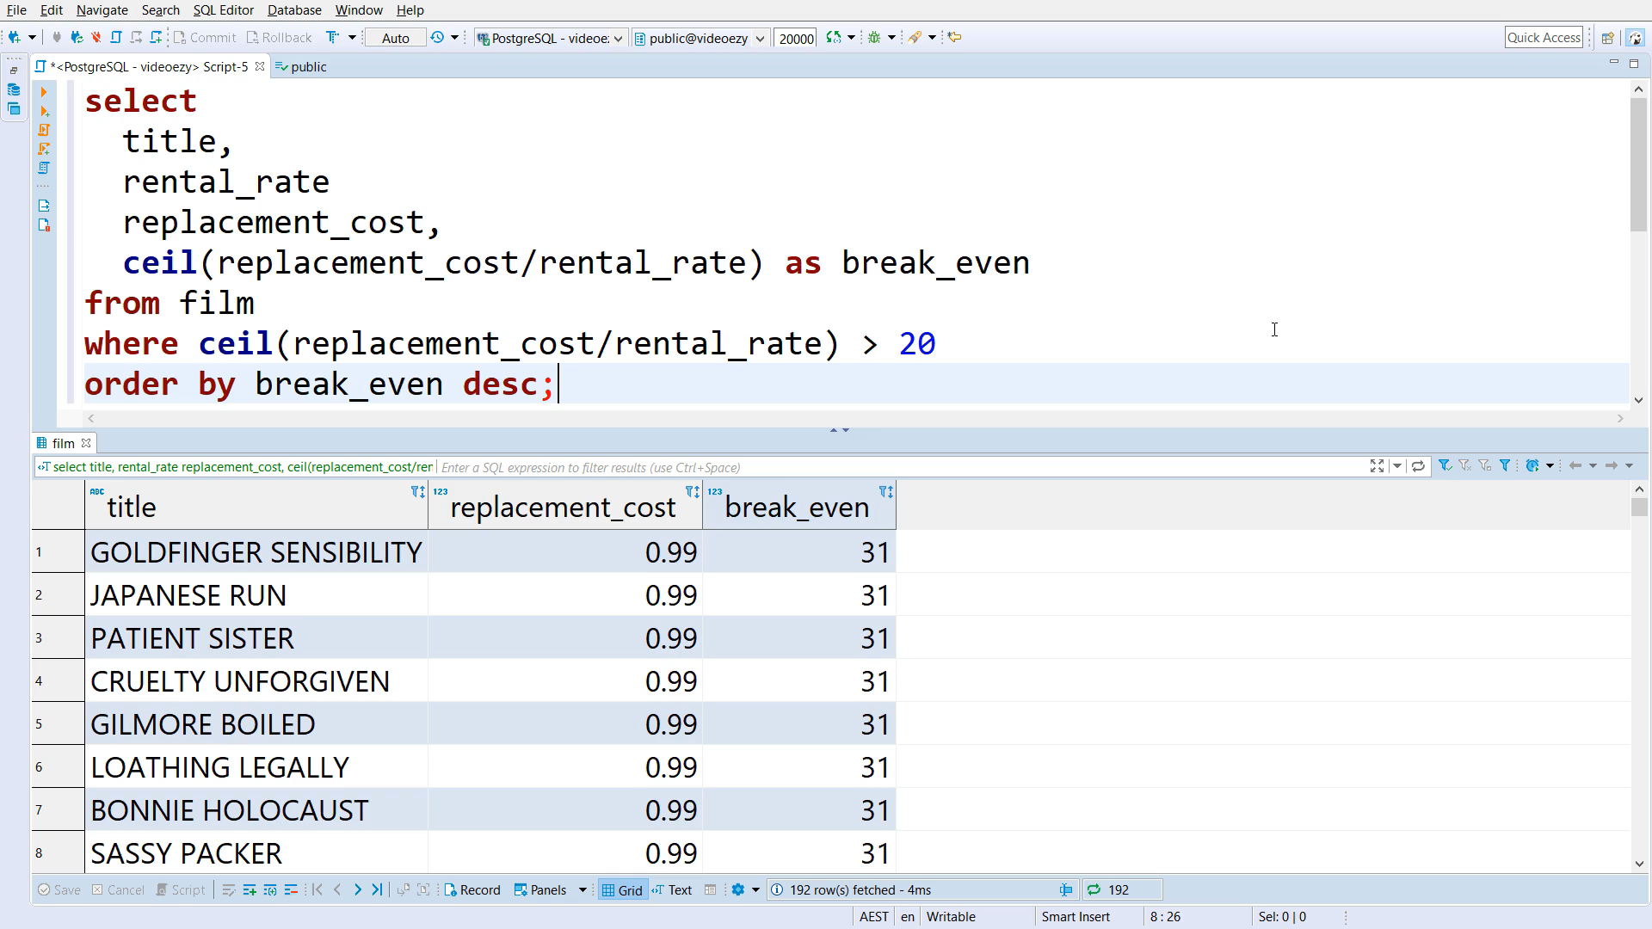Click the SQL filter expression input field
Image resolution: width=1652 pixels, height=929 pixels.
click(x=895, y=467)
